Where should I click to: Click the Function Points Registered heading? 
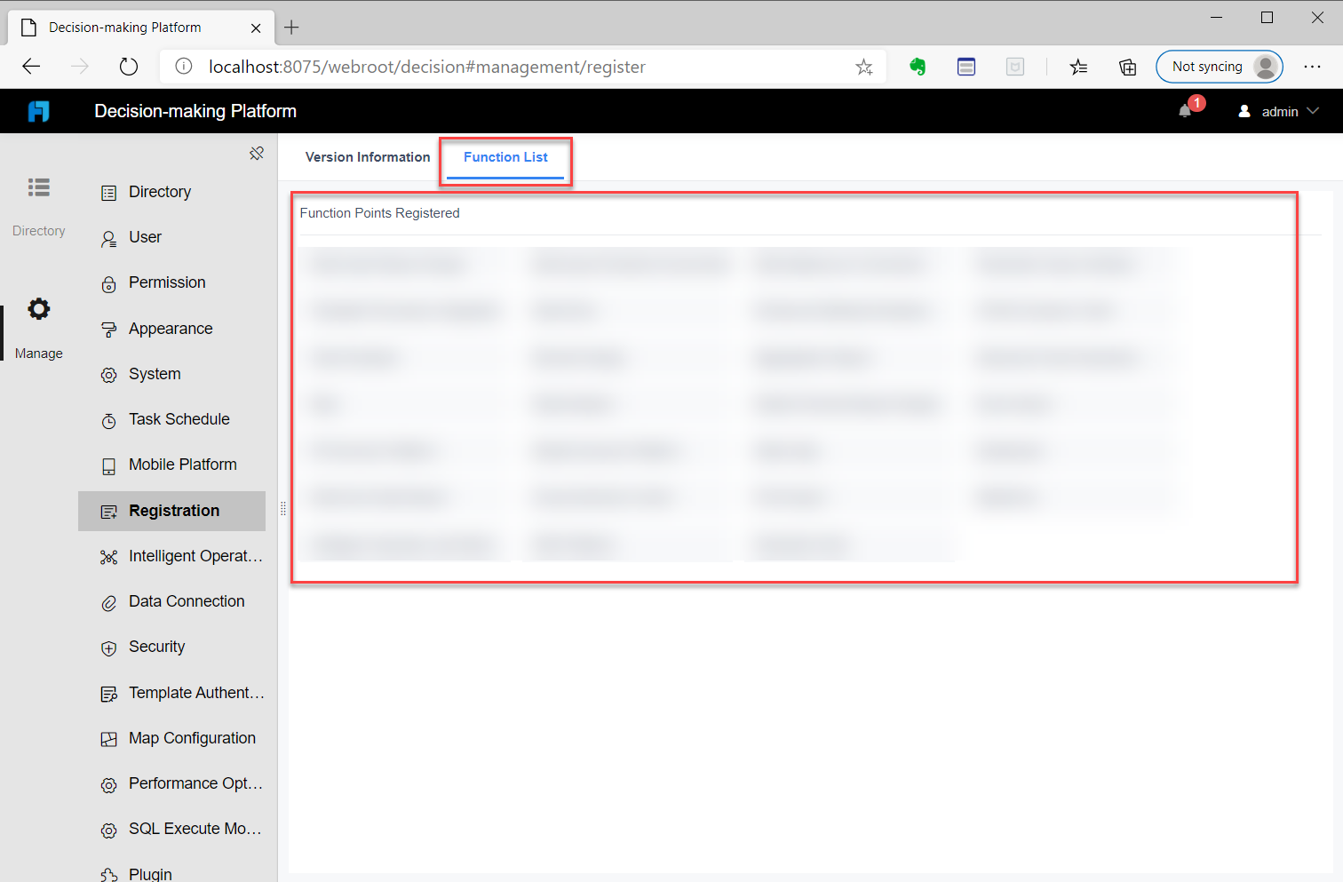[x=379, y=213]
